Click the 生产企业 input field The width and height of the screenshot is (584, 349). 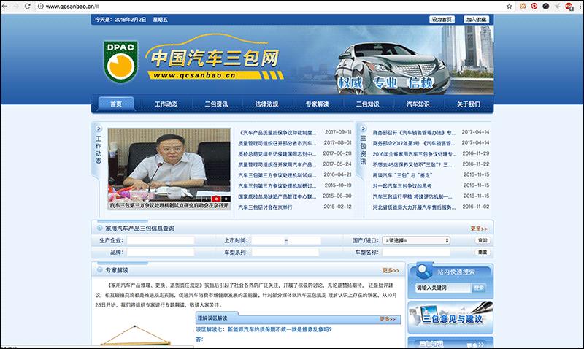click(x=161, y=241)
